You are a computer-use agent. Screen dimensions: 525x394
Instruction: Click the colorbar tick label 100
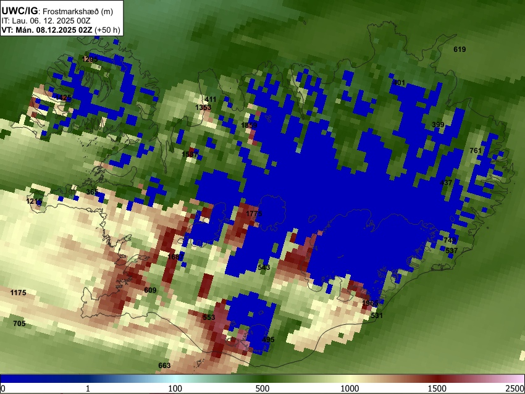(x=175, y=388)
